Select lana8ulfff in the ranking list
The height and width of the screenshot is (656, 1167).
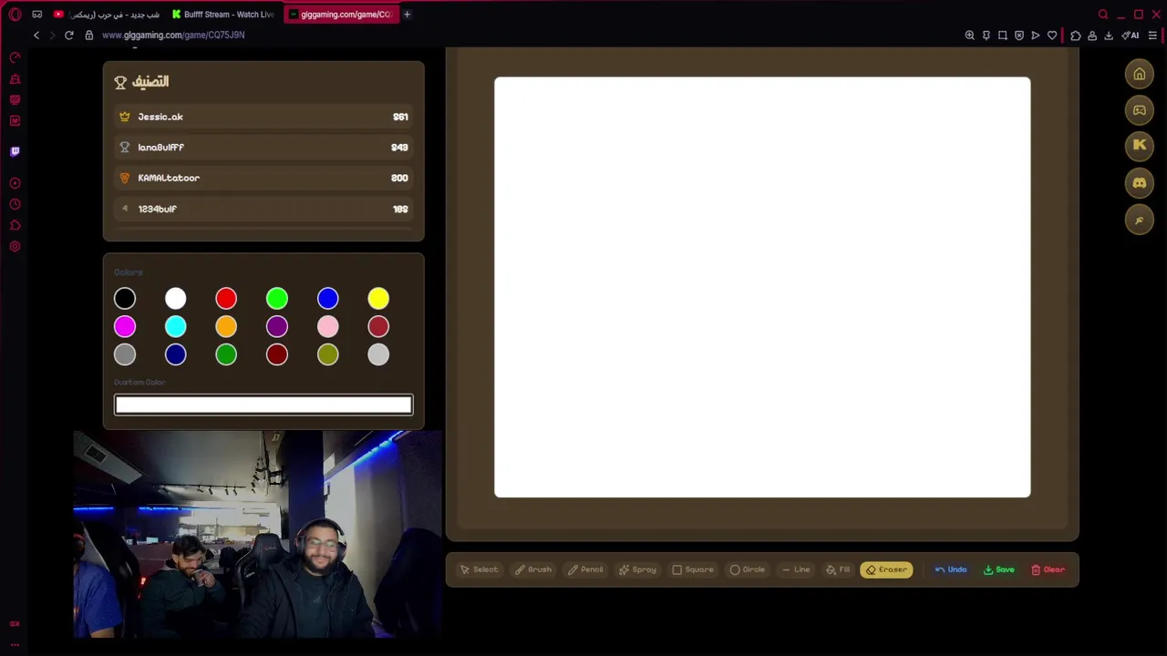click(x=263, y=148)
